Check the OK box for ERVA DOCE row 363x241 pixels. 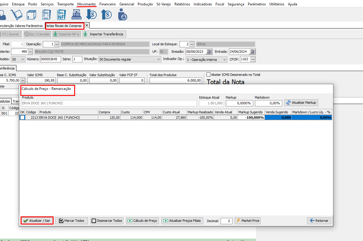[22, 118]
